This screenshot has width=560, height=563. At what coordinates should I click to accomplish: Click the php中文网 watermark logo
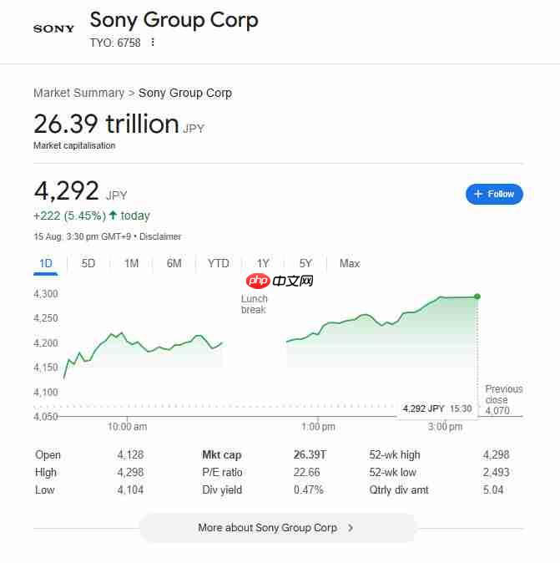(280, 281)
